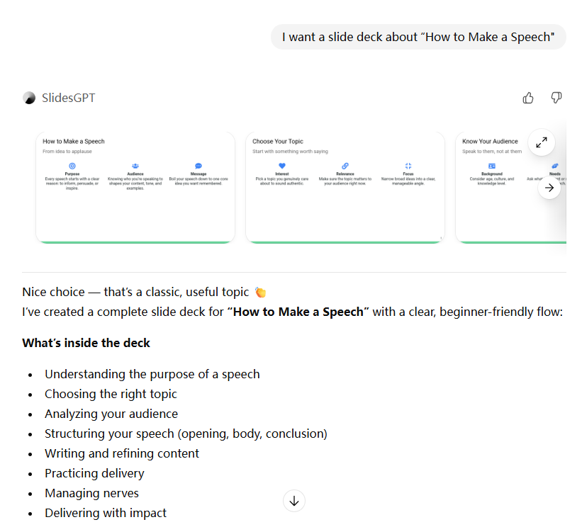
Task: Click the Focus crosshair icon
Action: [408, 165]
